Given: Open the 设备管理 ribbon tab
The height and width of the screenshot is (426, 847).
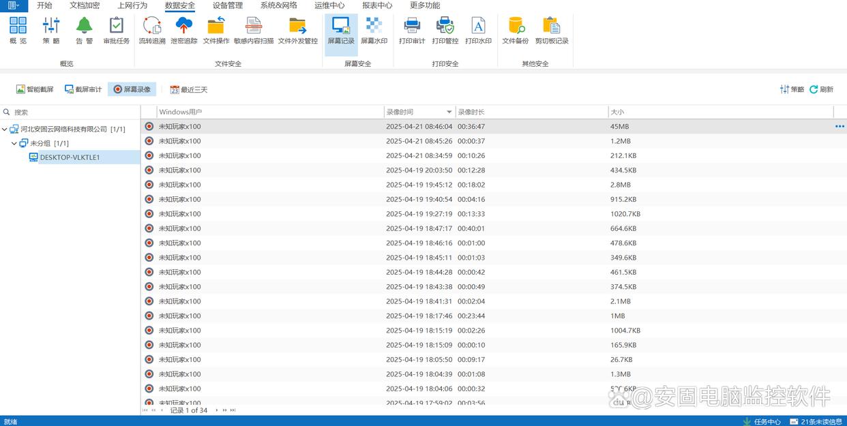Looking at the screenshot, I should [x=227, y=5].
